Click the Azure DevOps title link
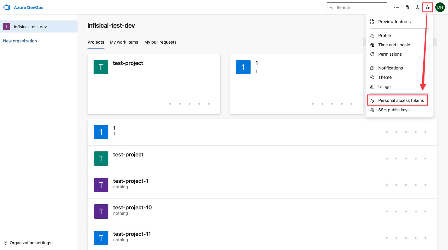The width and height of the screenshot is (448, 250). pyautogui.click(x=29, y=8)
